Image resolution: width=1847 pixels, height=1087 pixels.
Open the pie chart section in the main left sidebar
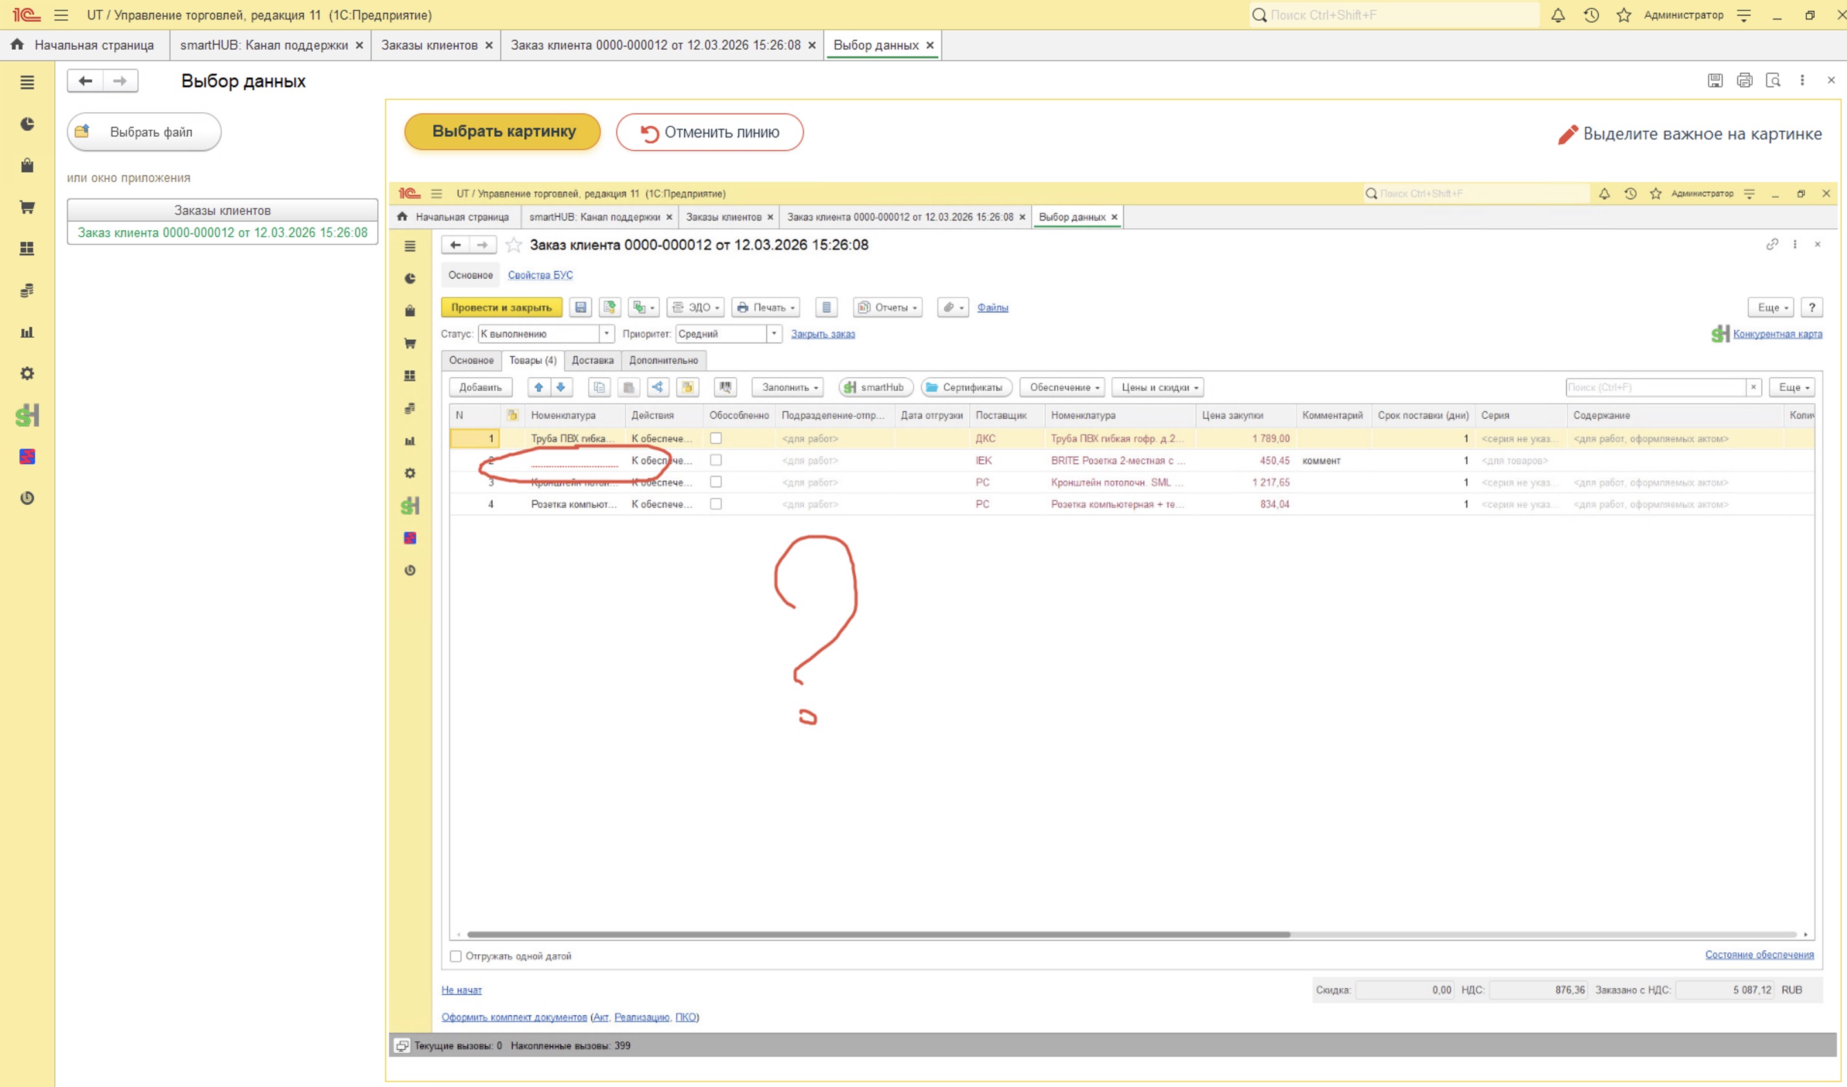(x=27, y=124)
